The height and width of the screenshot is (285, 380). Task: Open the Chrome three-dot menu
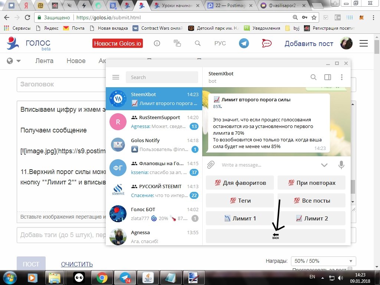373,17
